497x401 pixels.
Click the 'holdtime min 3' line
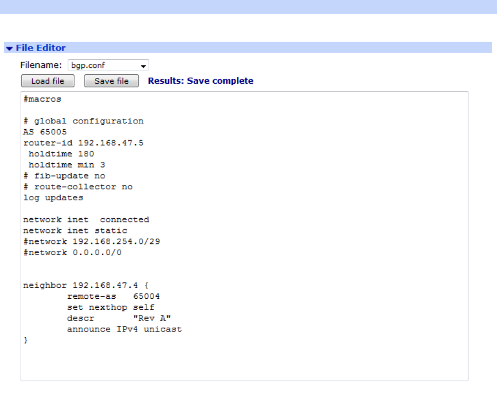coord(66,165)
